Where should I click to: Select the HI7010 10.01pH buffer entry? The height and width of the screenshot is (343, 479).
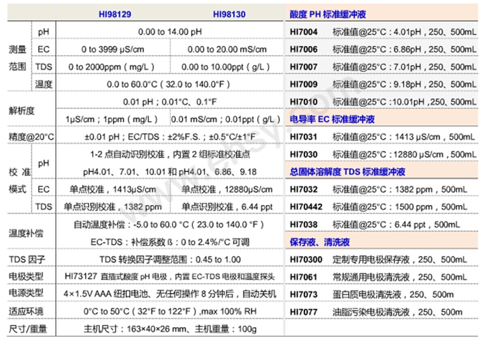coord(383,102)
